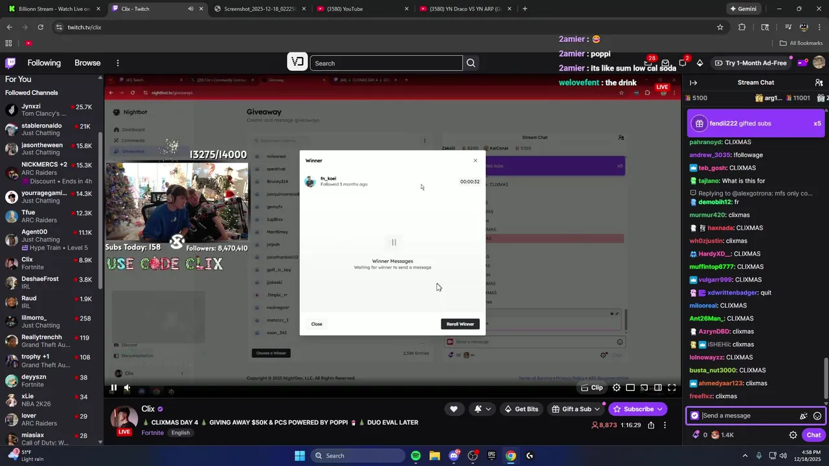Open chat settings gear icon
829x466 pixels.
coord(793,435)
